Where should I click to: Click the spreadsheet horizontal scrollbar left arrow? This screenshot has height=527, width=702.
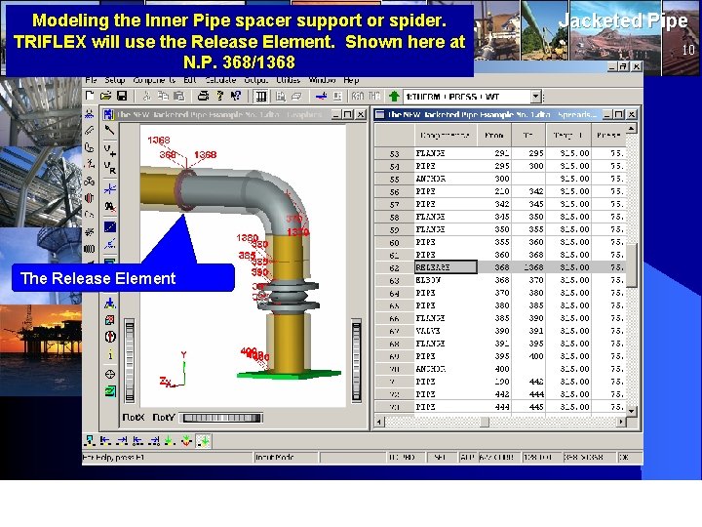[379, 422]
